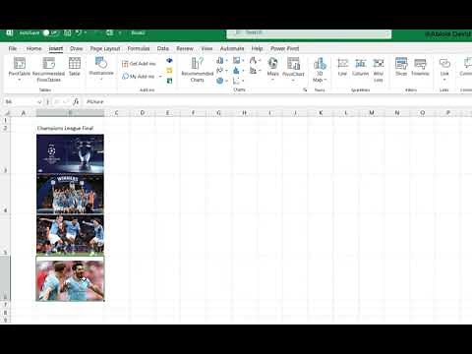Click My Add-ins
The height and width of the screenshot is (354, 472).
[139, 77]
